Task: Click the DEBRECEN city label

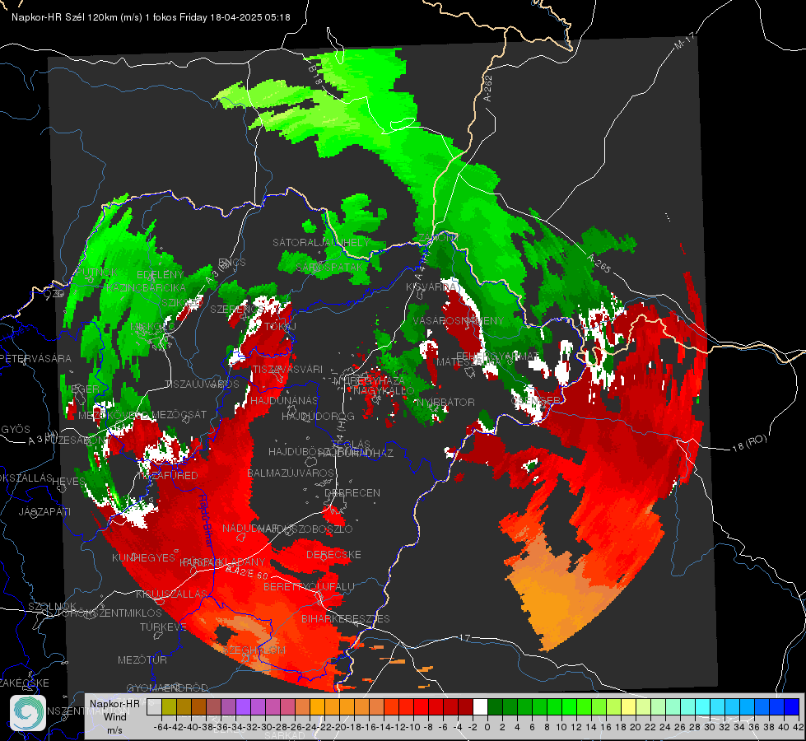Action: pyautogui.click(x=352, y=492)
